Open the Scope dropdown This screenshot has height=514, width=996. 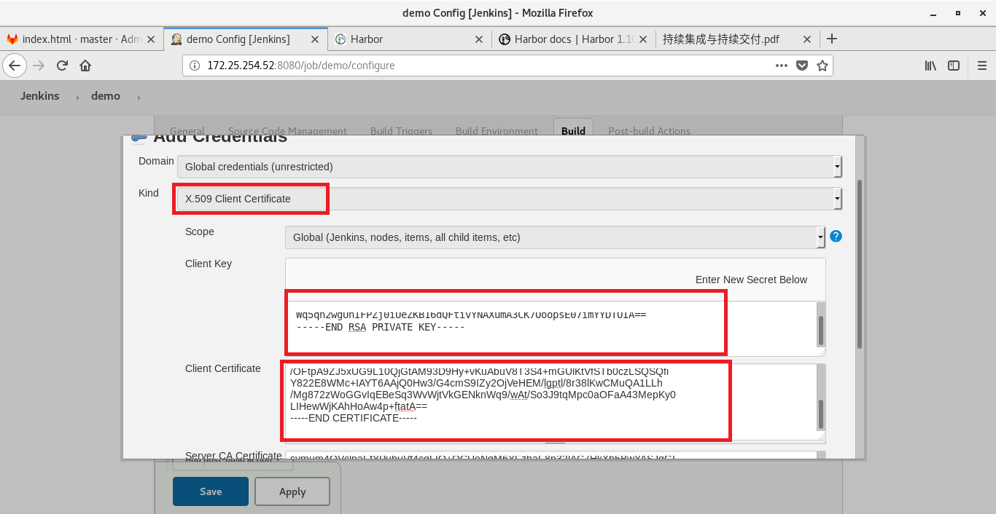pos(555,237)
